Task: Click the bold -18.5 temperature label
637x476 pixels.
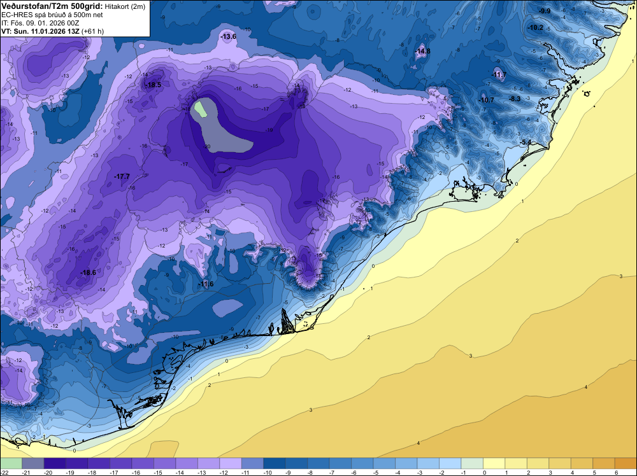Action: coord(153,85)
